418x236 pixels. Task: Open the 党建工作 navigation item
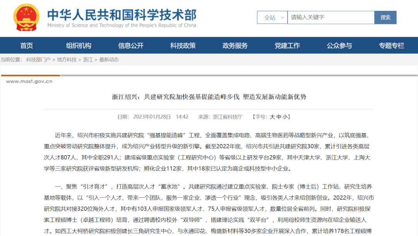click(x=287, y=46)
